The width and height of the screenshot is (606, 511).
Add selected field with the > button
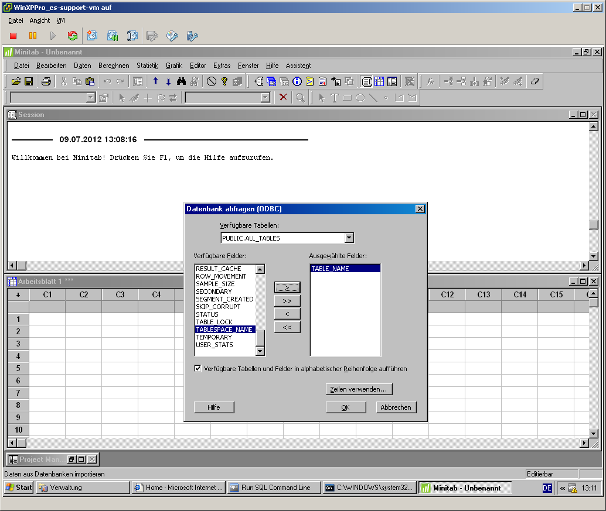tap(287, 287)
